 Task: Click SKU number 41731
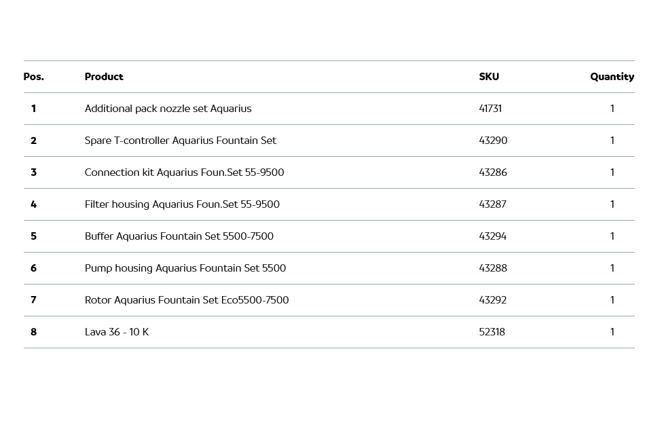pyautogui.click(x=490, y=109)
